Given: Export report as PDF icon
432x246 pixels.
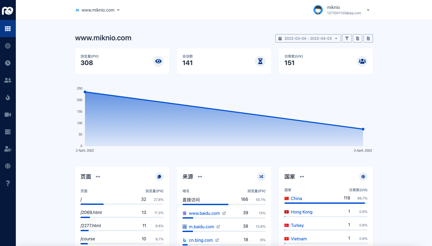Looking at the screenshot, I should (x=368, y=38).
